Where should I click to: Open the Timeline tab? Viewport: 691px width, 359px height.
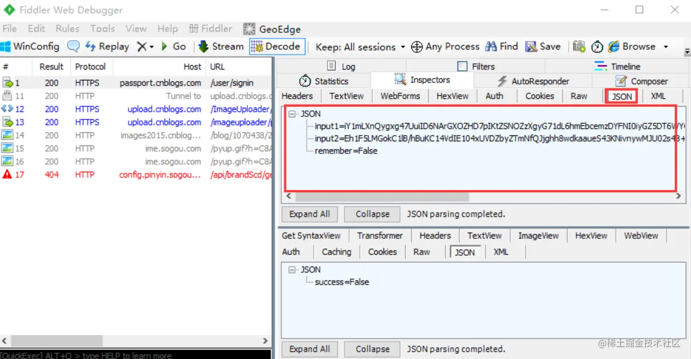pyautogui.click(x=617, y=66)
